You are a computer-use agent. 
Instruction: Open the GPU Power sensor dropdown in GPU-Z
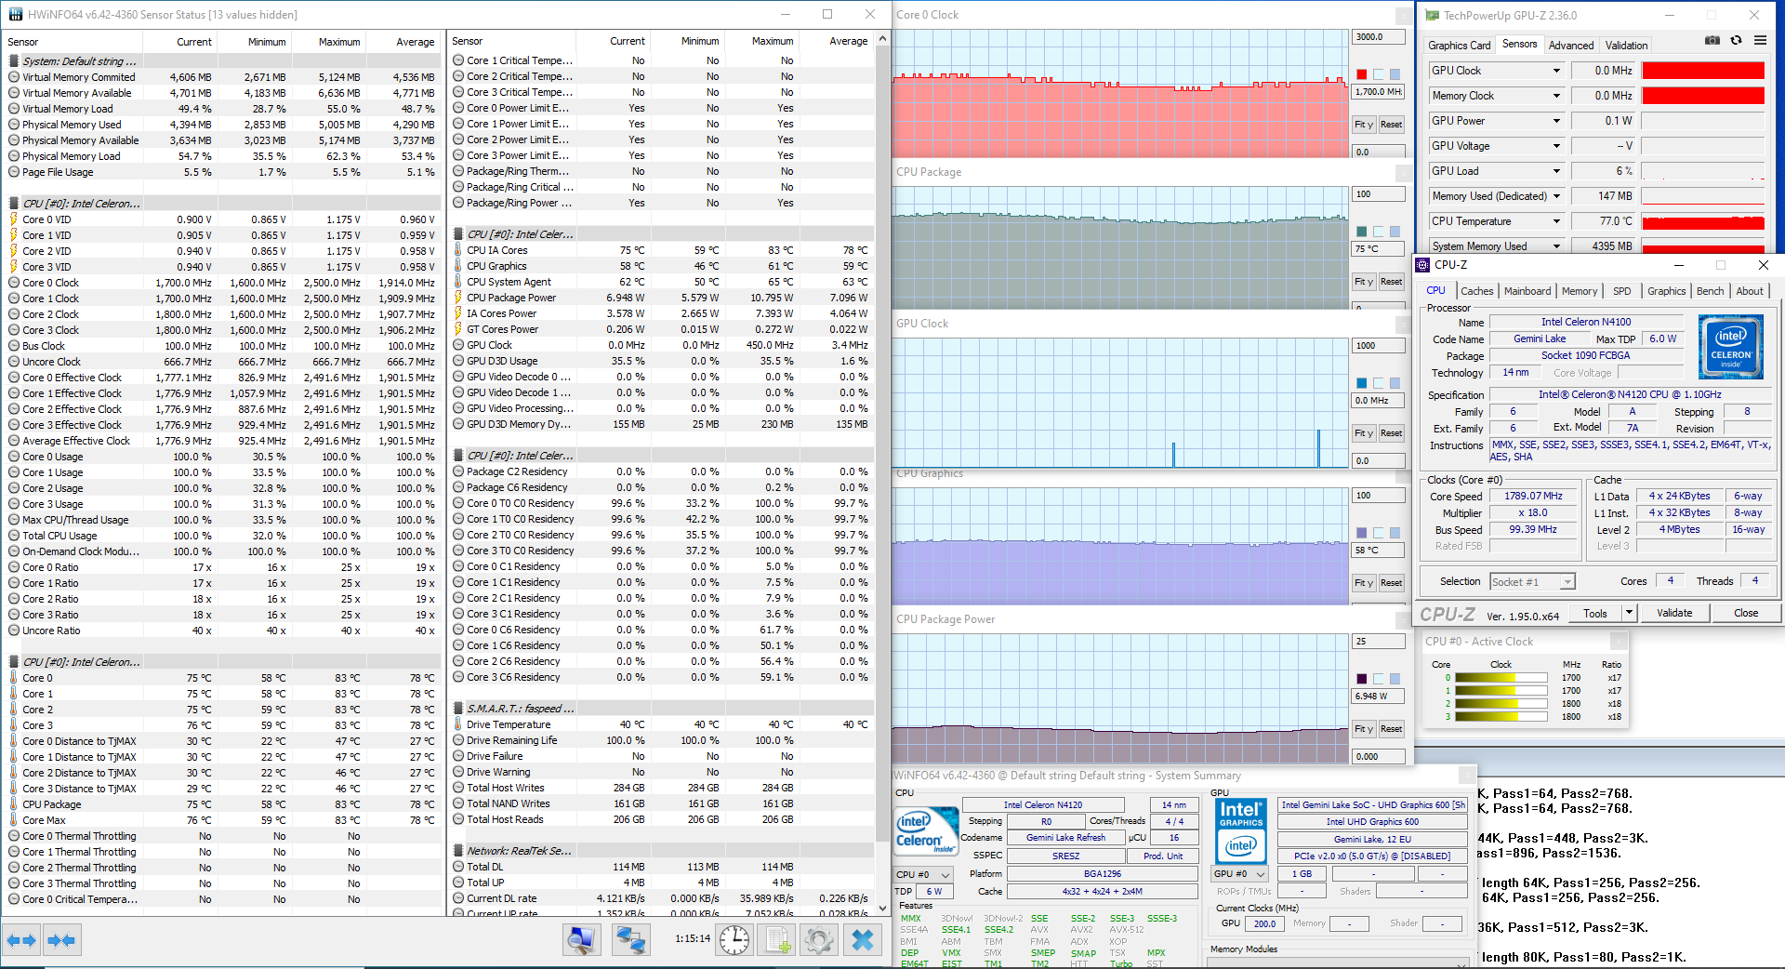(1556, 121)
